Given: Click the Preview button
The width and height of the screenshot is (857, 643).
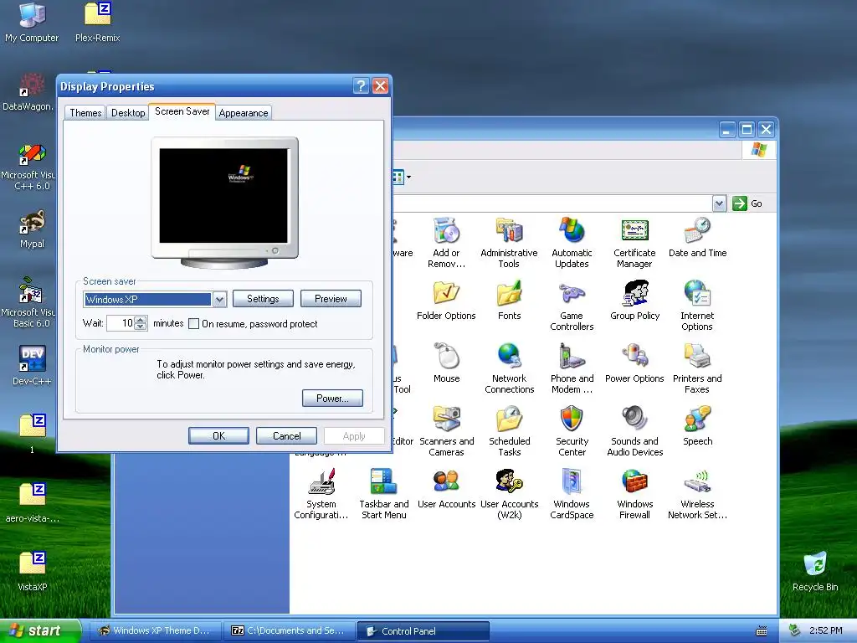Looking at the screenshot, I should (331, 299).
